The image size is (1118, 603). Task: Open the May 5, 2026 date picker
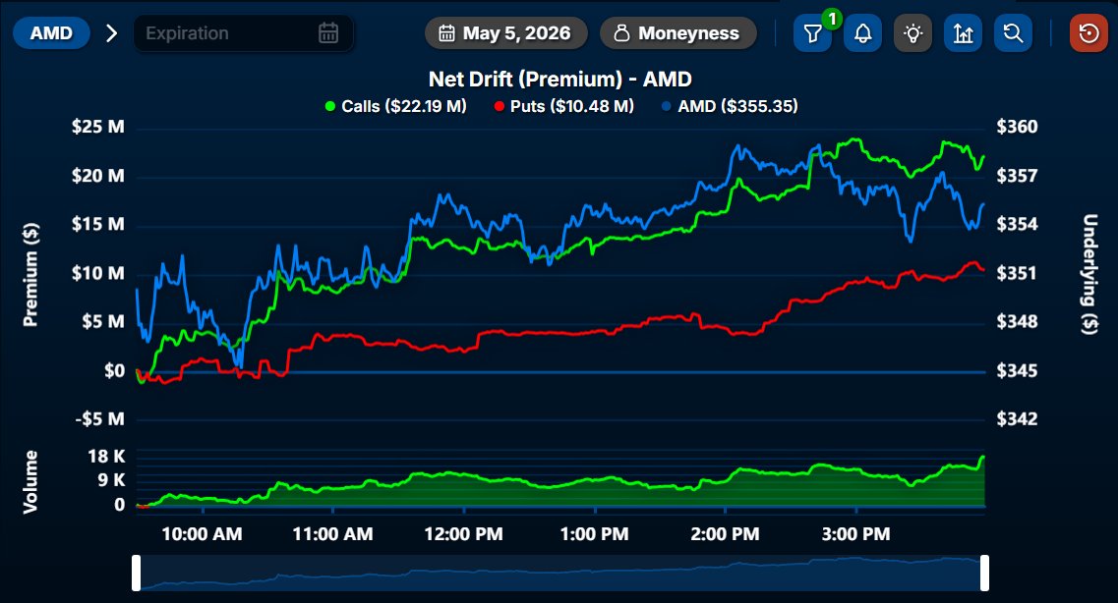(x=505, y=33)
